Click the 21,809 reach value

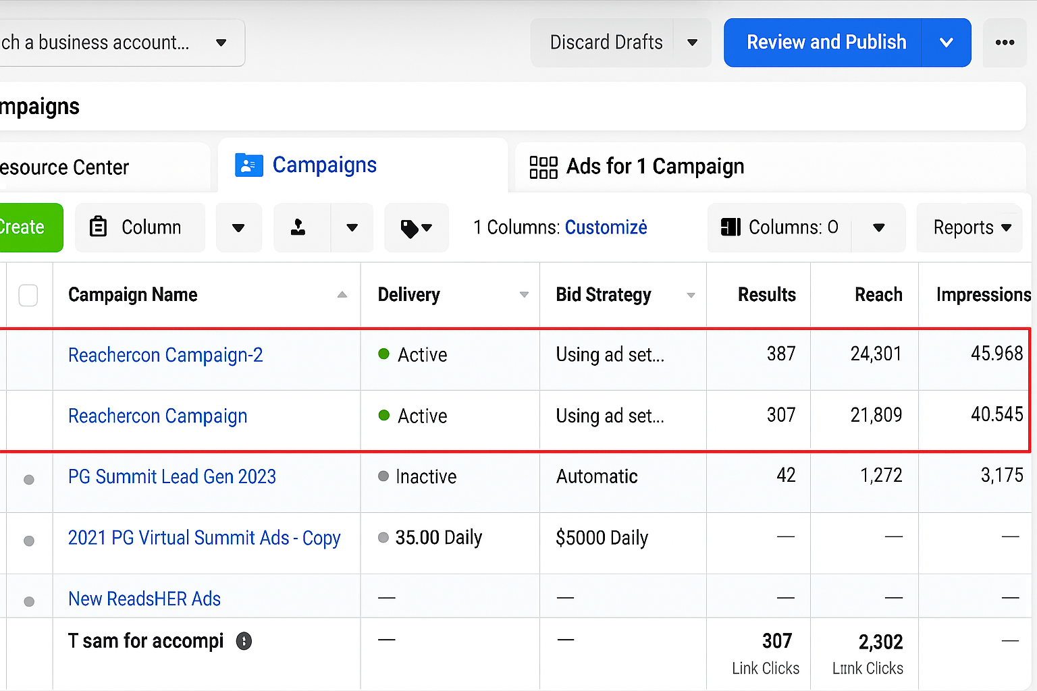tap(876, 414)
